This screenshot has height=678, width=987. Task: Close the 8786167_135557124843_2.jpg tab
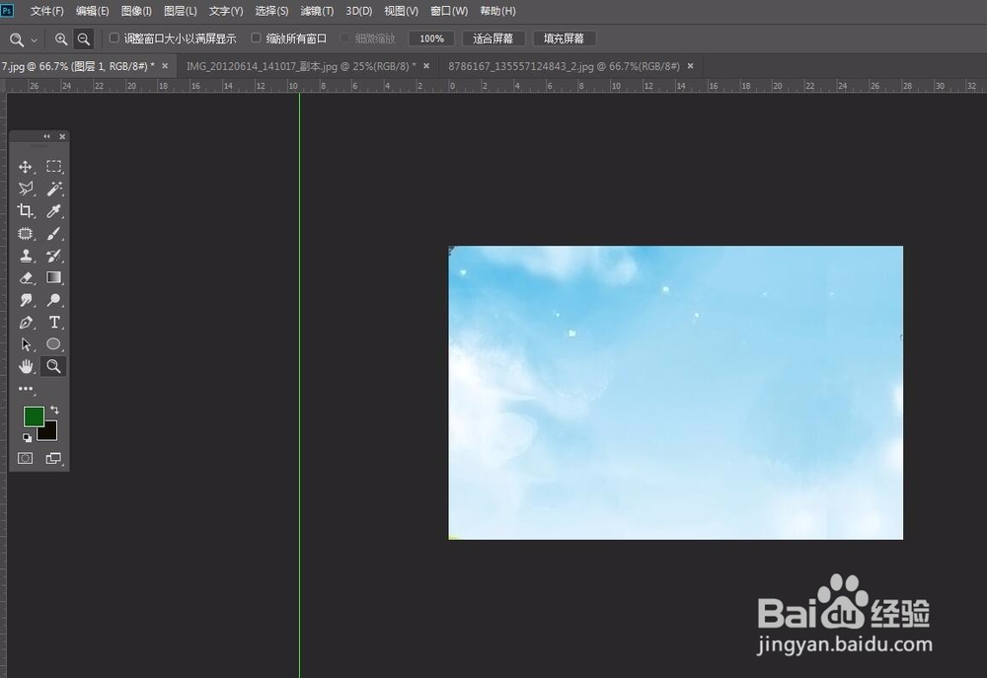tap(691, 66)
